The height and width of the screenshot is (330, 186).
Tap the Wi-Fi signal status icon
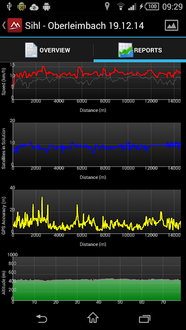pyautogui.click(x=120, y=7)
